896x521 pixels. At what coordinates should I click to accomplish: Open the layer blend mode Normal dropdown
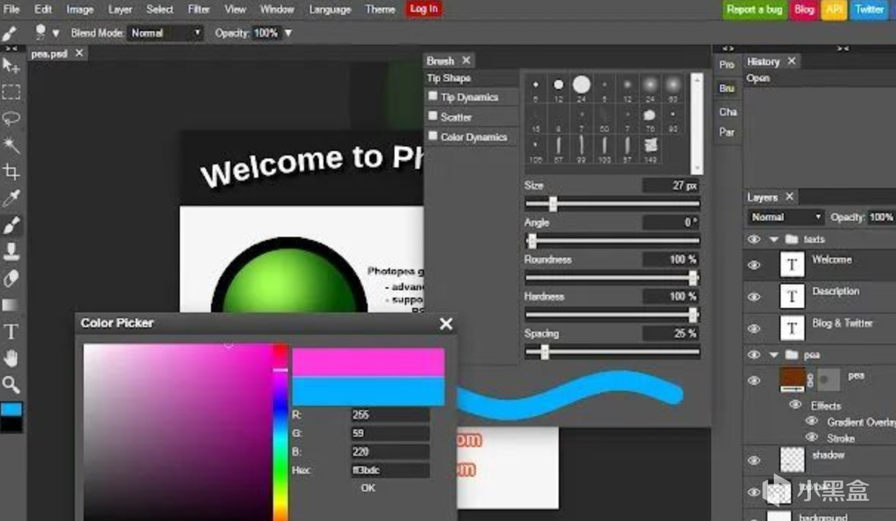(786, 217)
